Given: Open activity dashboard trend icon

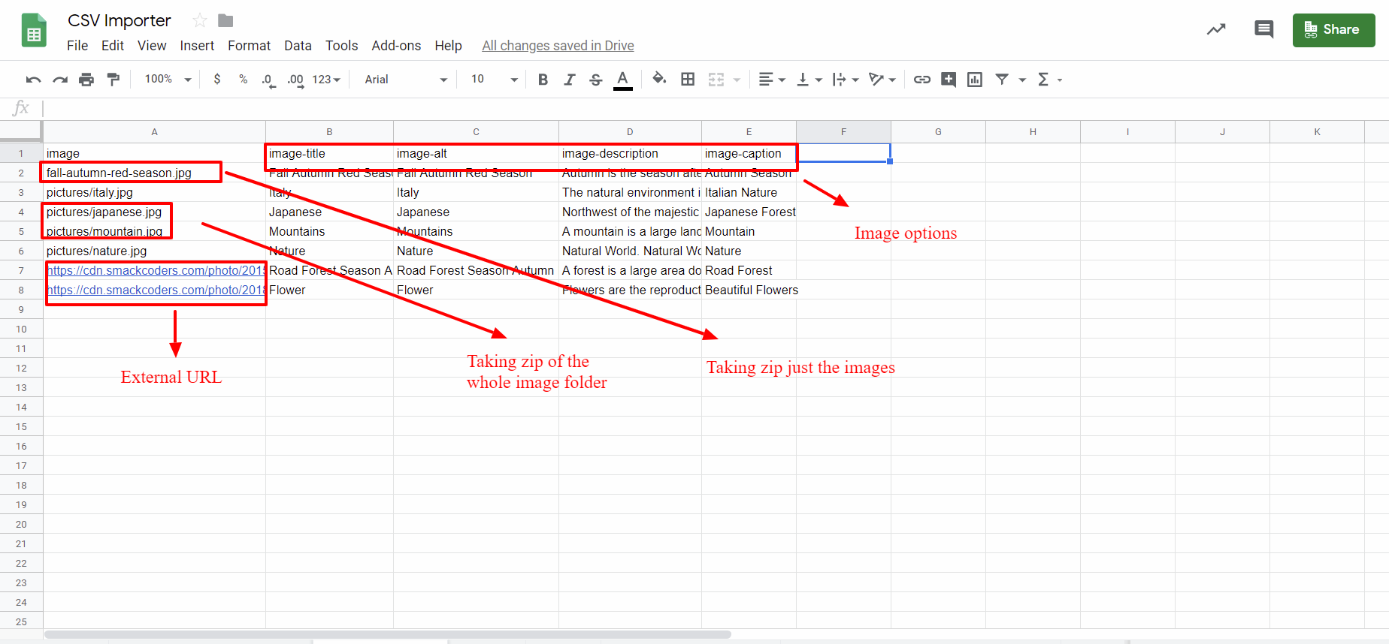Looking at the screenshot, I should tap(1216, 29).
